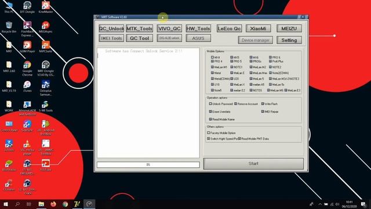The image size is (371, 209).
Task: Open the Minimal ADB and Fastboot shortcut
Action: [27, 108]
